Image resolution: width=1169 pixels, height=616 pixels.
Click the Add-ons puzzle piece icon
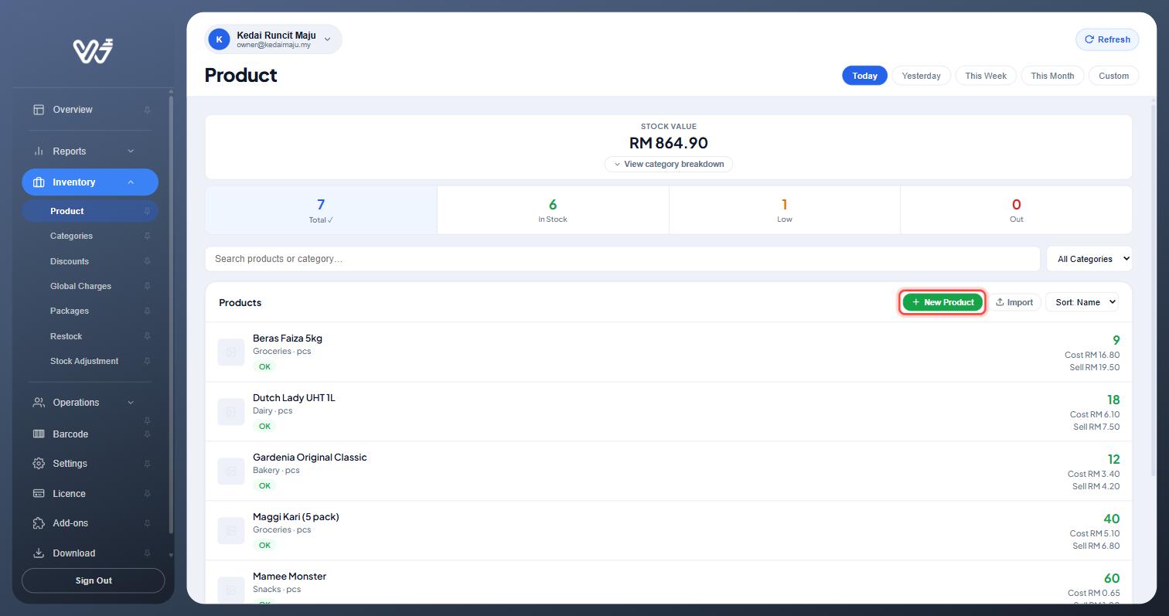(x=39, y=523)
